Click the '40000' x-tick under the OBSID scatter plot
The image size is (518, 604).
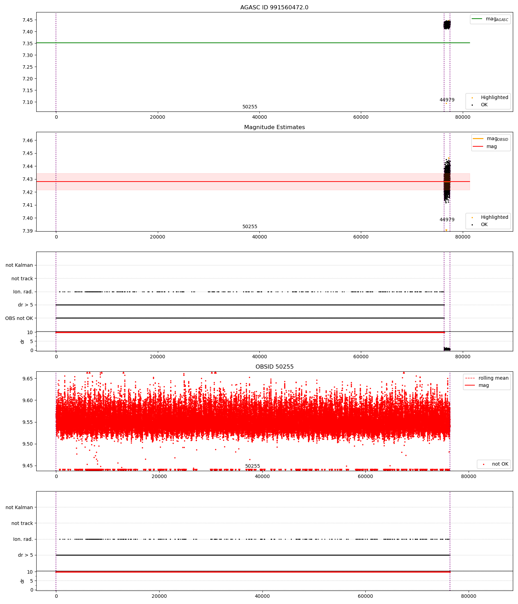point(262,476)
